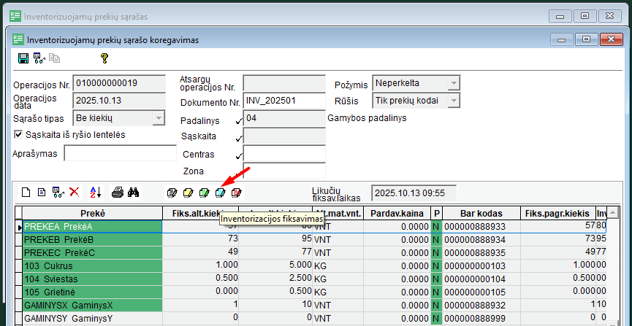Open the Sąrašo tipas dropdown
Viewport: 632px width, 326px height.
pos(159,117)
